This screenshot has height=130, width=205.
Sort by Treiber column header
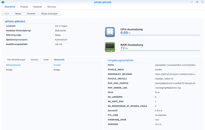(75, 65)
